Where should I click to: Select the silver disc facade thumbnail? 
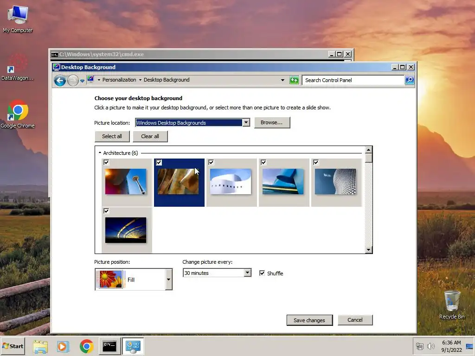335,182
